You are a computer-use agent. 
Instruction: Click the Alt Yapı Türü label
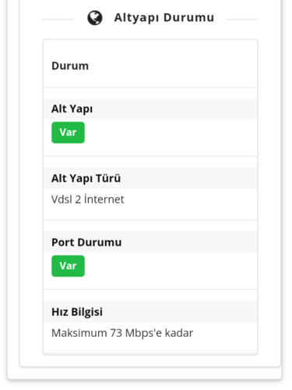point(86,179)
